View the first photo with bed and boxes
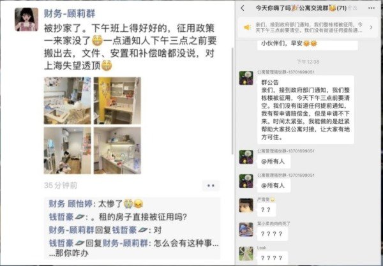 [67, 101]
